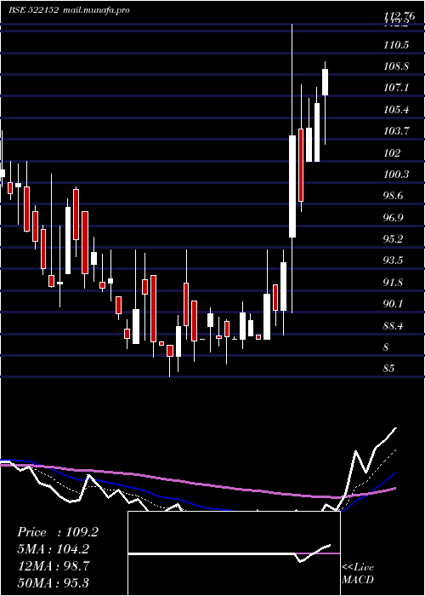Click the mail.munafa.pro watermark text
425x596 pixels.
[95, 10]
